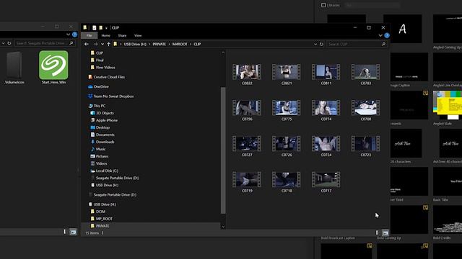Viewport: 462px width, 259px height.
Task: Switch CLIP window to details view
Action: pos(377,233)
